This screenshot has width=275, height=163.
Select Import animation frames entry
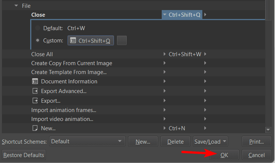64,110
